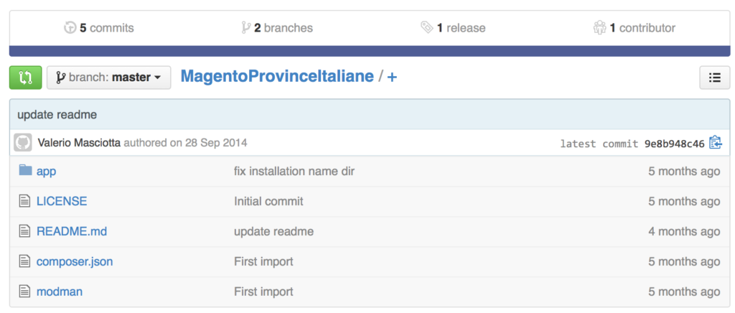Open the branch: master dropdown
Viewport: 735px width, 313px height.
[x=109, y=78]
